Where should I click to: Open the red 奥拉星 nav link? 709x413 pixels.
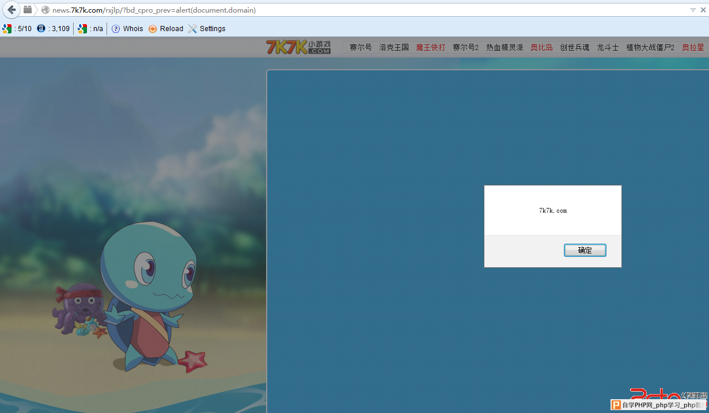point(693,47)
